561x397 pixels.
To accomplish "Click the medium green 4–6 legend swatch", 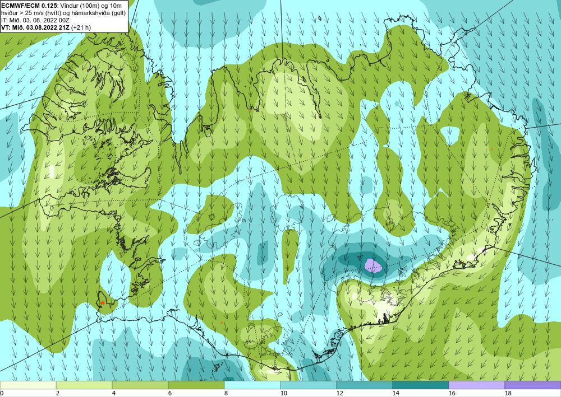I will click(x=140, y=385).
